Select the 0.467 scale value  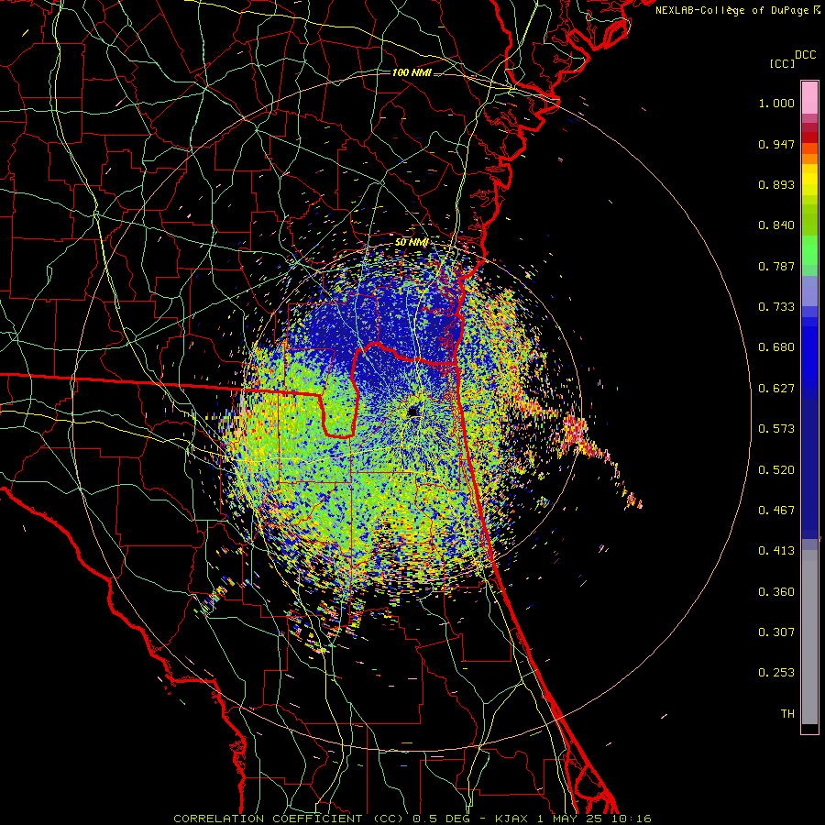776,511
